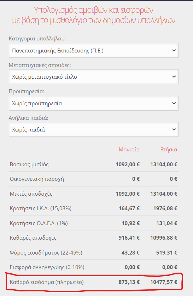Viewport: 193px width, 296px height.
Task: Select the Μηνιαία column header
Action: pyautogui.click(x=129, y=150)
